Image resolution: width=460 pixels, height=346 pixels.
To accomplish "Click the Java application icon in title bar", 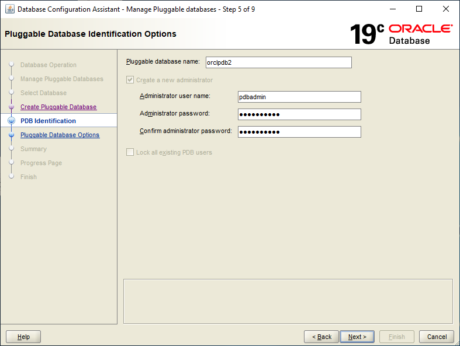I will point(10,9).
